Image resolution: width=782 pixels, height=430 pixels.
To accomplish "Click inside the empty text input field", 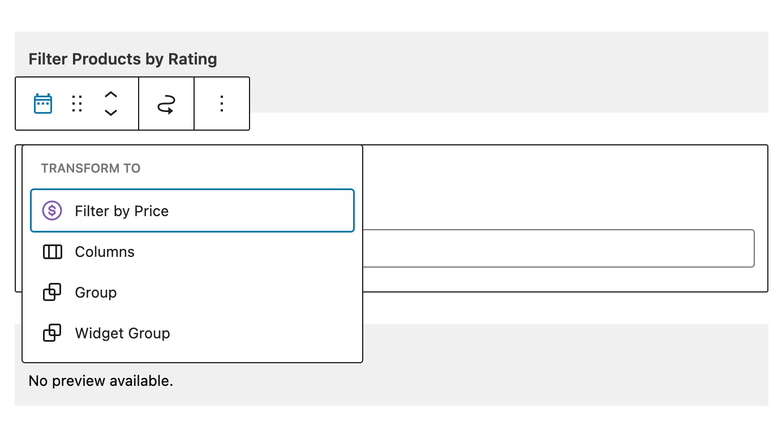I will [560, 248].
